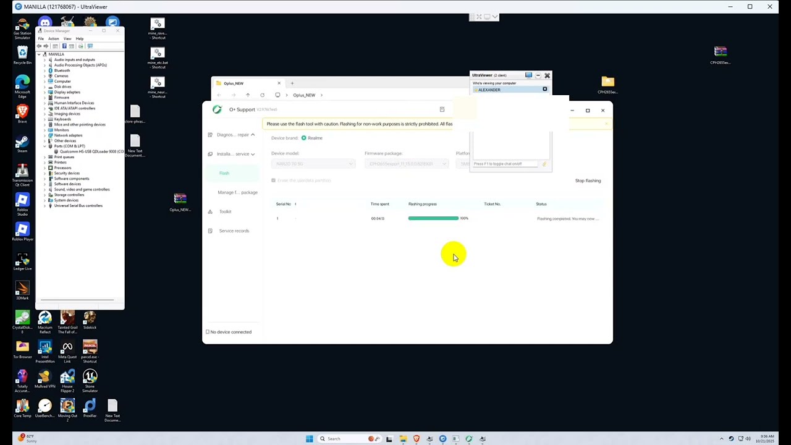
Task: Open Macrium Reflect desktop shortcut
Action: (44, 322)
